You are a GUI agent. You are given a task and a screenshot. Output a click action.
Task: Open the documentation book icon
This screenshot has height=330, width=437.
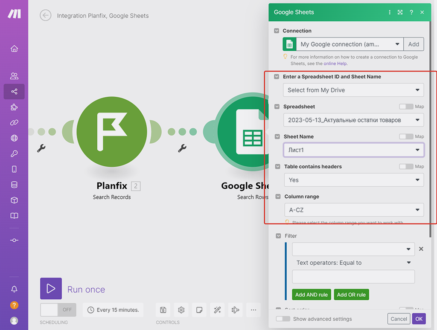click(x=14, y=216)
